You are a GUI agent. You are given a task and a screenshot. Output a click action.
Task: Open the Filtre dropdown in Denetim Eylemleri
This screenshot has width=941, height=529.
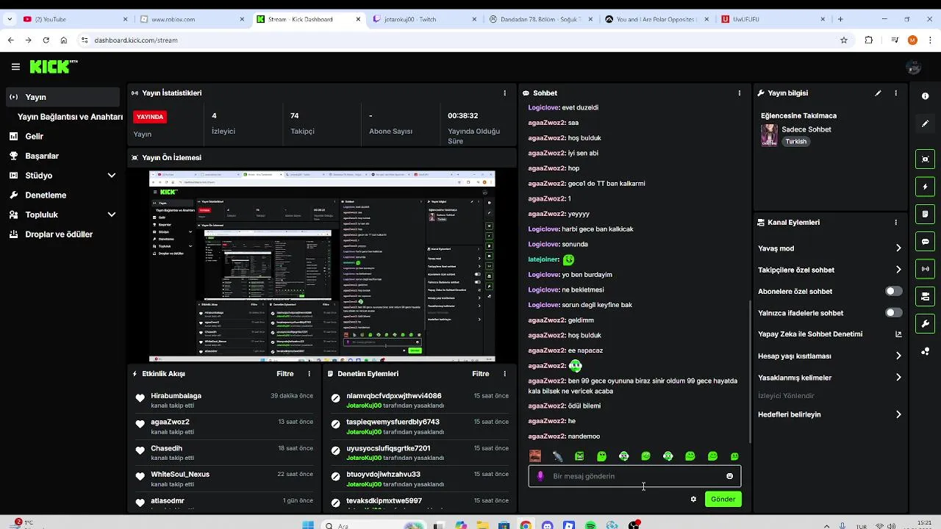click(x=481, y=374)
